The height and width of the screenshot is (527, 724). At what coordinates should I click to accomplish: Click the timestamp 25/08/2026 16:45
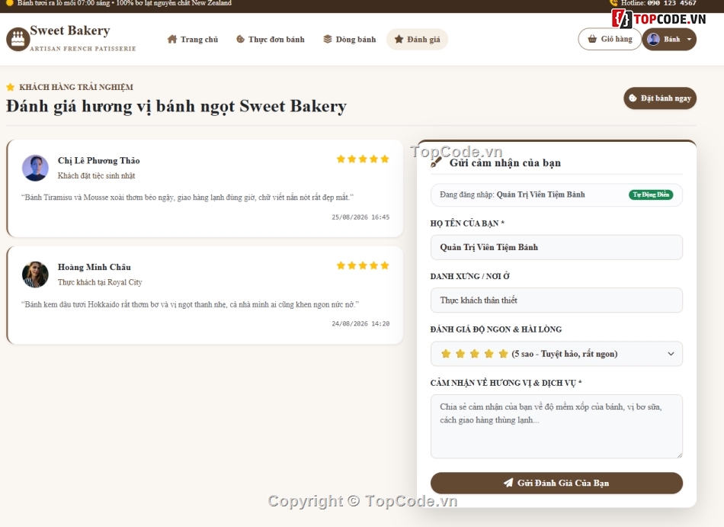click(x=360, y=217)
